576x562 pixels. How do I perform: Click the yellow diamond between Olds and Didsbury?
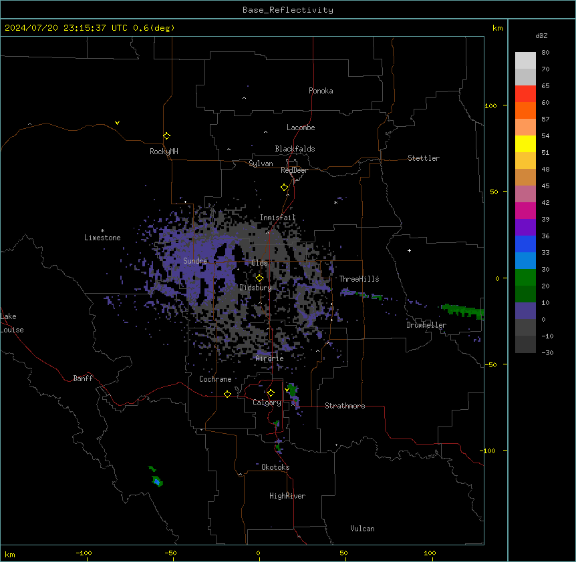(x=259, y=278)
